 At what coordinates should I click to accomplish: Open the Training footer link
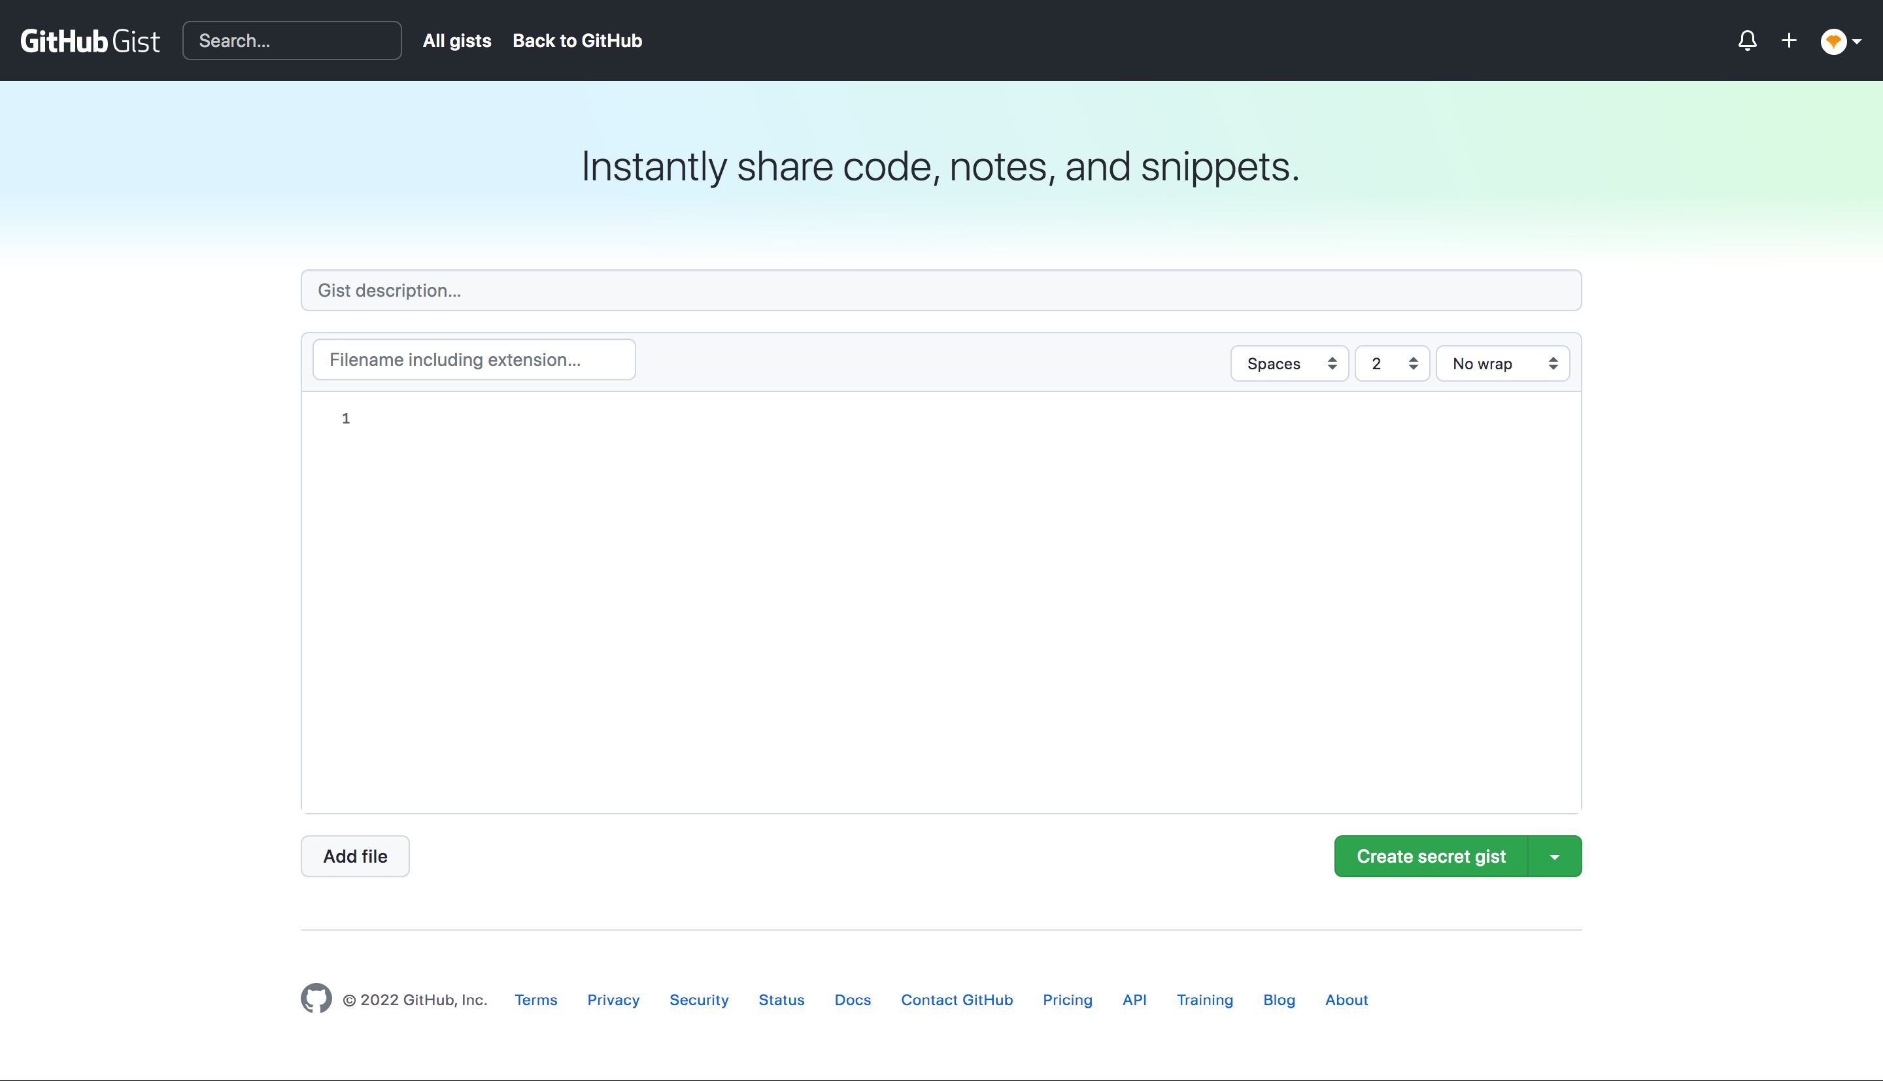1205,1000
